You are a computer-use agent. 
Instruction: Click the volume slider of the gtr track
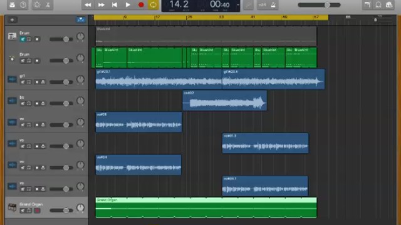tap(61, 82)
